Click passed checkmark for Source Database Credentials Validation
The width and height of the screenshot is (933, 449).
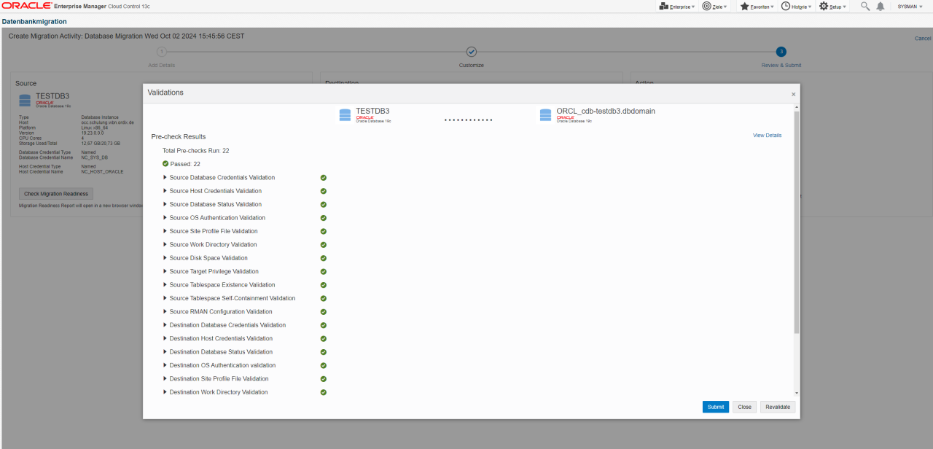coord(324,178)
